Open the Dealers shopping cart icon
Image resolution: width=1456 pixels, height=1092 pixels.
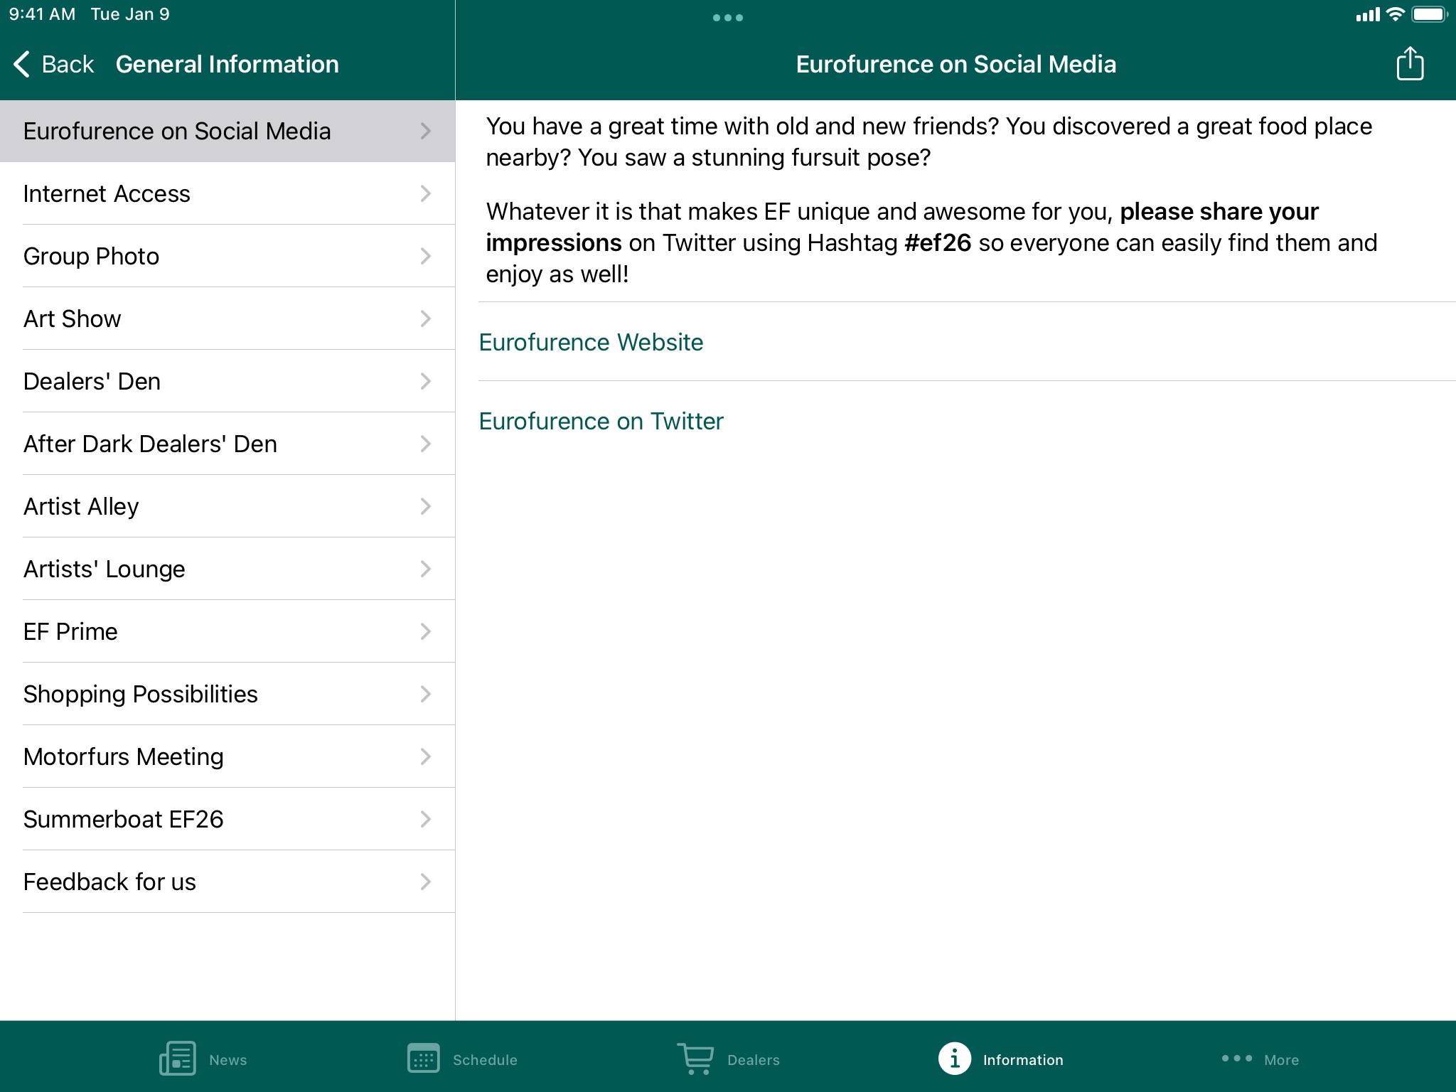point(695,1059)
